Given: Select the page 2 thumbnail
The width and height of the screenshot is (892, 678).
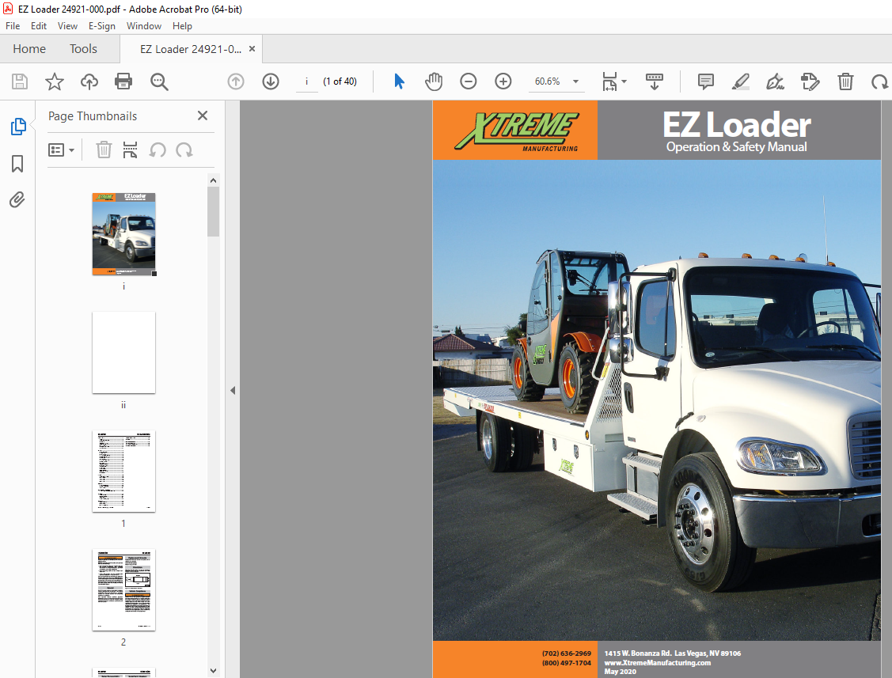Looking at the screenshot, I should pos(124,590).
